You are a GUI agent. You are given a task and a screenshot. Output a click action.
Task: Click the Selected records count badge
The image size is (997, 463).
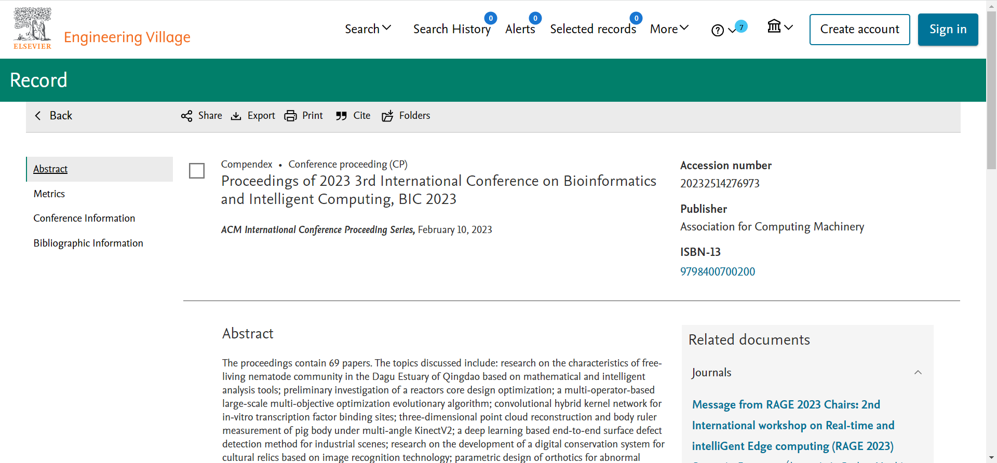coord(637,18)
